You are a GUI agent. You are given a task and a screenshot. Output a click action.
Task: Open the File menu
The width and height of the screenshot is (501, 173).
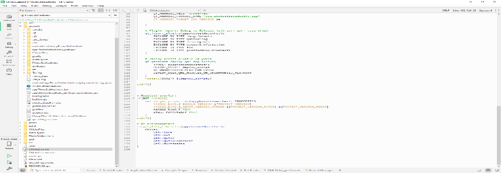coord(4,6)
